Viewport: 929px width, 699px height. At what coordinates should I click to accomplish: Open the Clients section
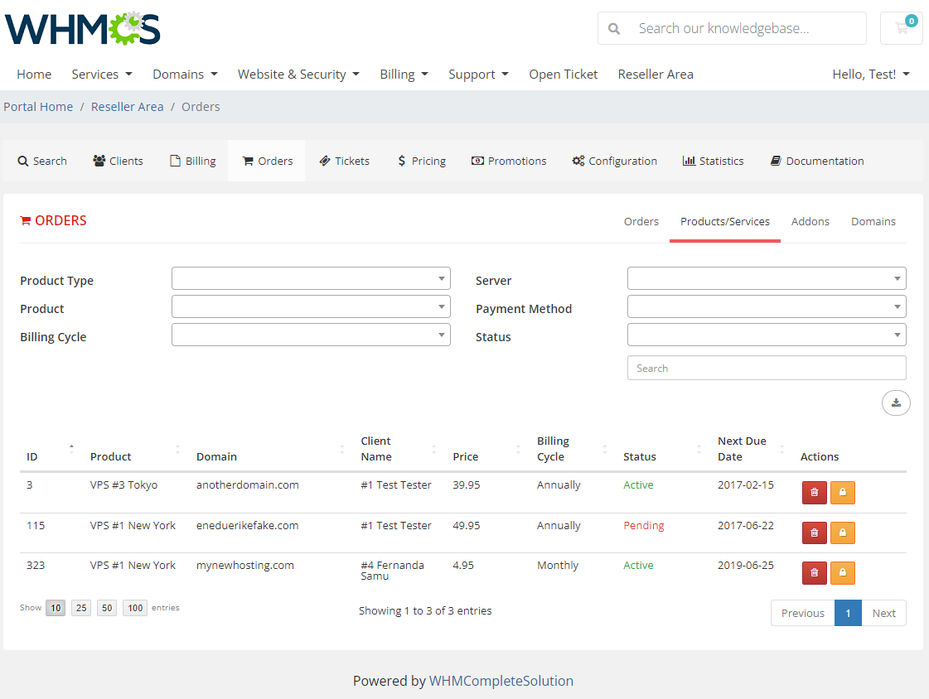pos(118,161)
